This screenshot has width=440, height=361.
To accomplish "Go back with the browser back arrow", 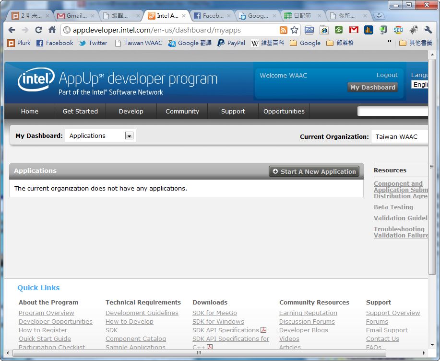I will point(12,30).
